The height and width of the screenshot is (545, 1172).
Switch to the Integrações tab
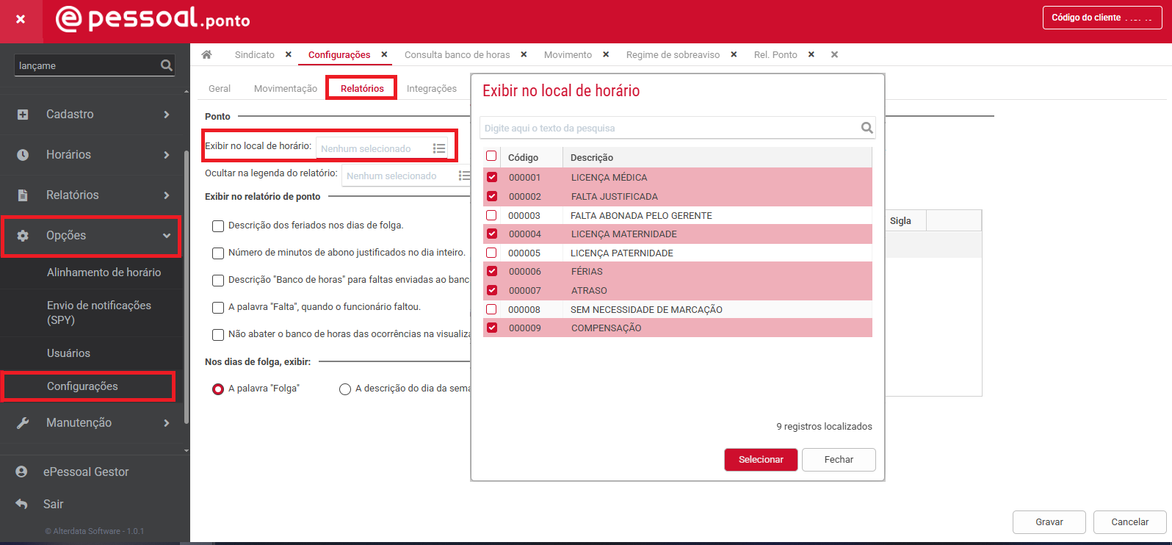[x=432, y=88]
